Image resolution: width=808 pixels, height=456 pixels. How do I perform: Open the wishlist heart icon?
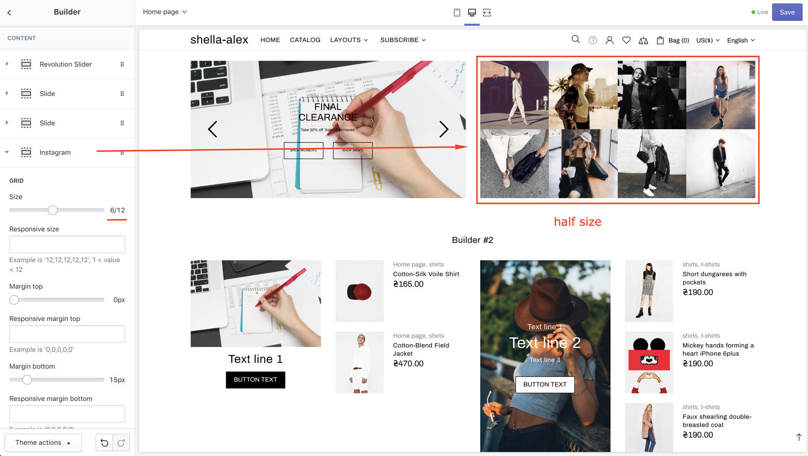point(626,40)
